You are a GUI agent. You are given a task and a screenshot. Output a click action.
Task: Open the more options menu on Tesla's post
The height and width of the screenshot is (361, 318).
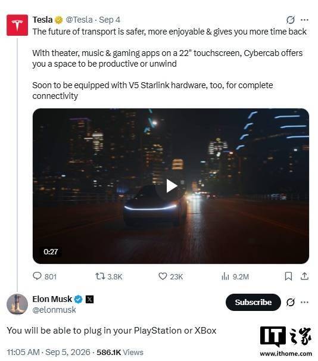point(304,20)
